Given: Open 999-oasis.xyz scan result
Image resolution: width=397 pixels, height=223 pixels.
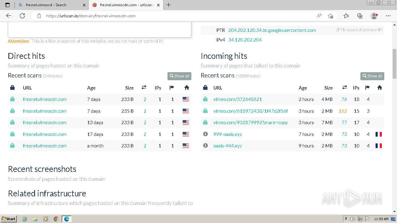Looking at the screenshot, I should [x=228, y=134].
